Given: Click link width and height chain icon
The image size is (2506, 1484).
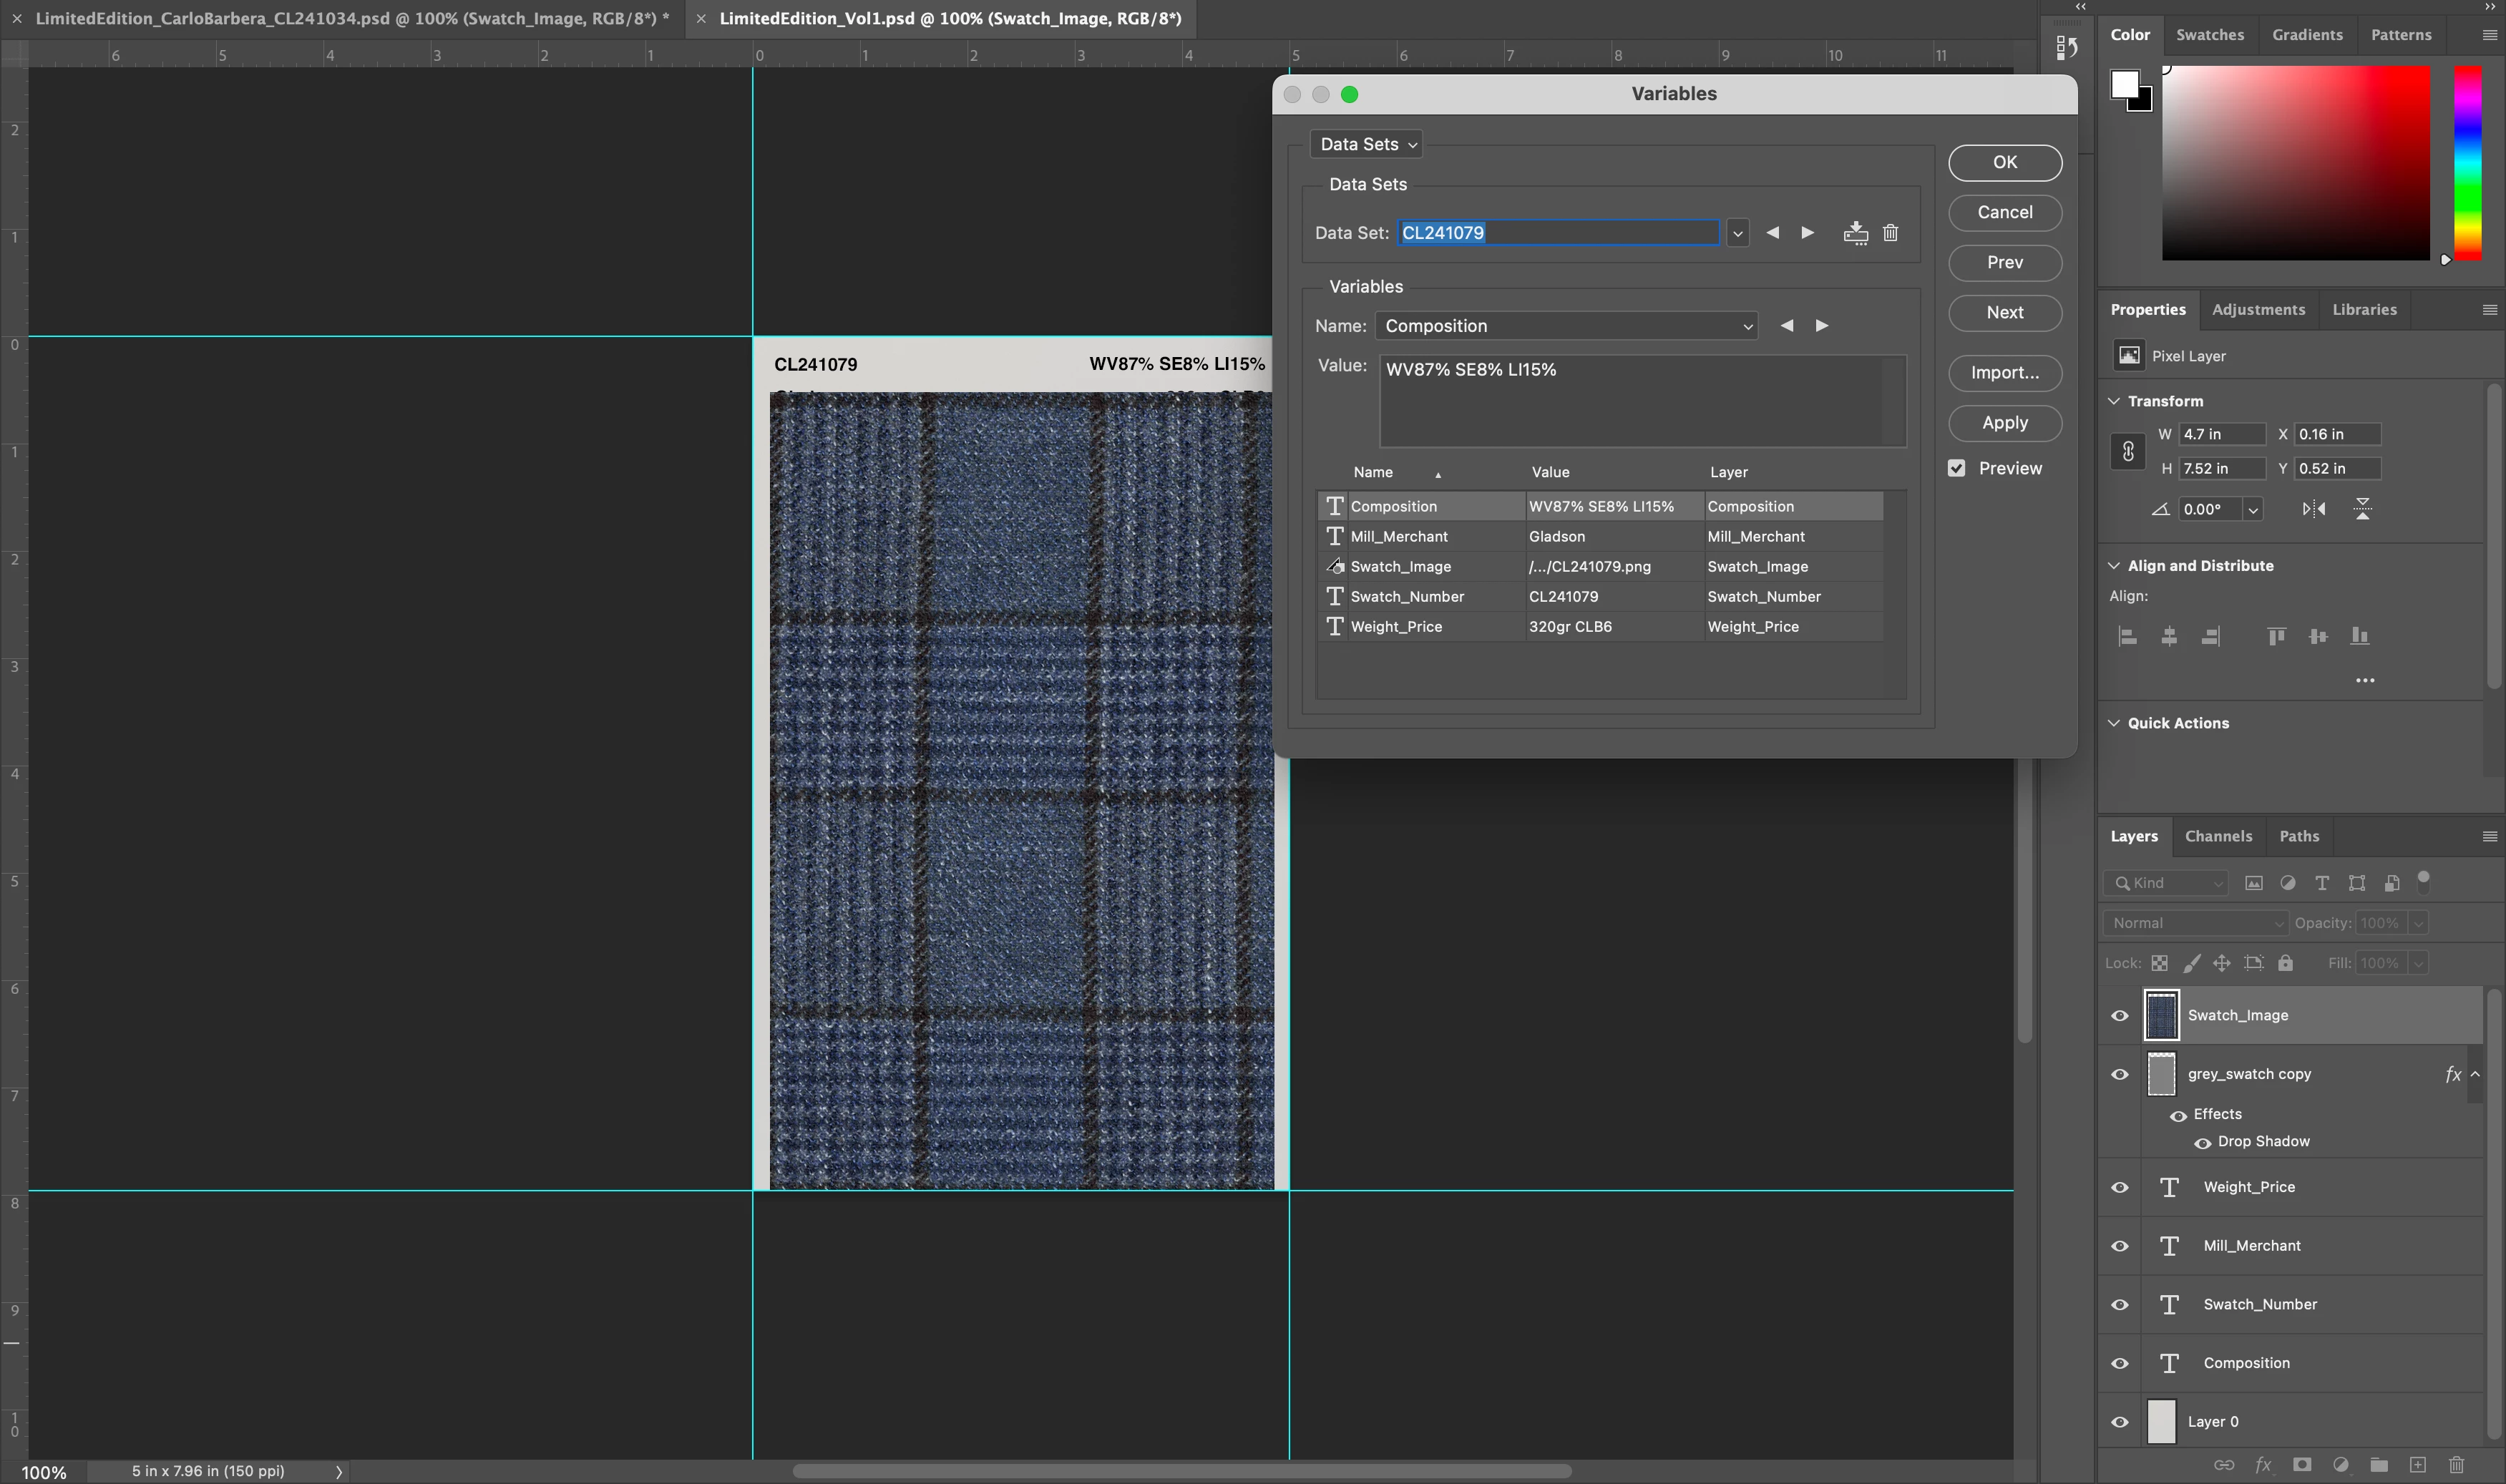Looking at the screenshot, I should [x=2128, y=451].
